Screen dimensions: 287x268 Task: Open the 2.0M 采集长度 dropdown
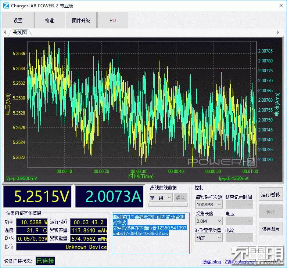click(x=209, y=221)
